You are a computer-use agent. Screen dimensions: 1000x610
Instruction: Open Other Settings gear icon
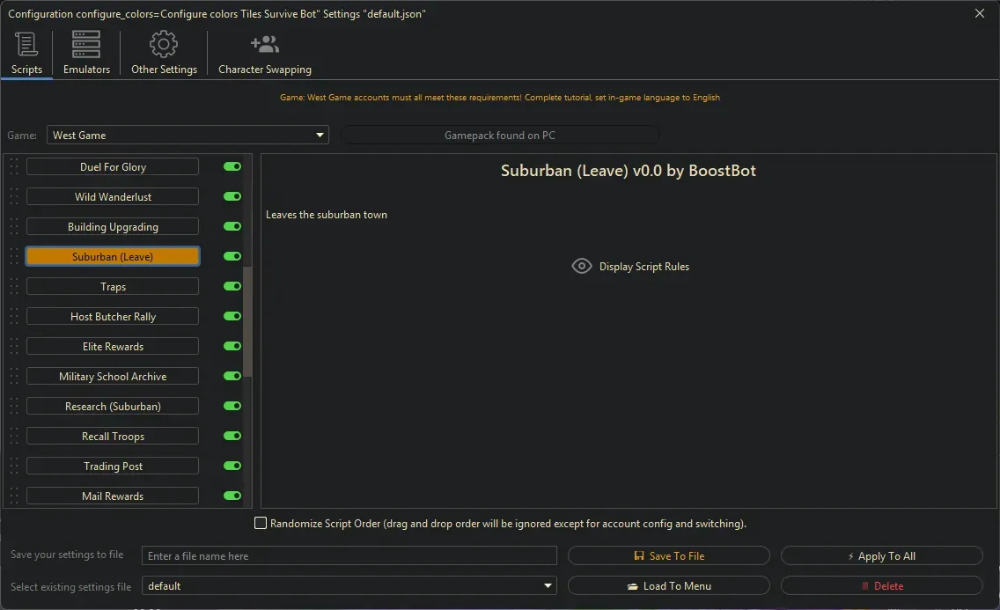pyautogui.click(x=164, y=45)
